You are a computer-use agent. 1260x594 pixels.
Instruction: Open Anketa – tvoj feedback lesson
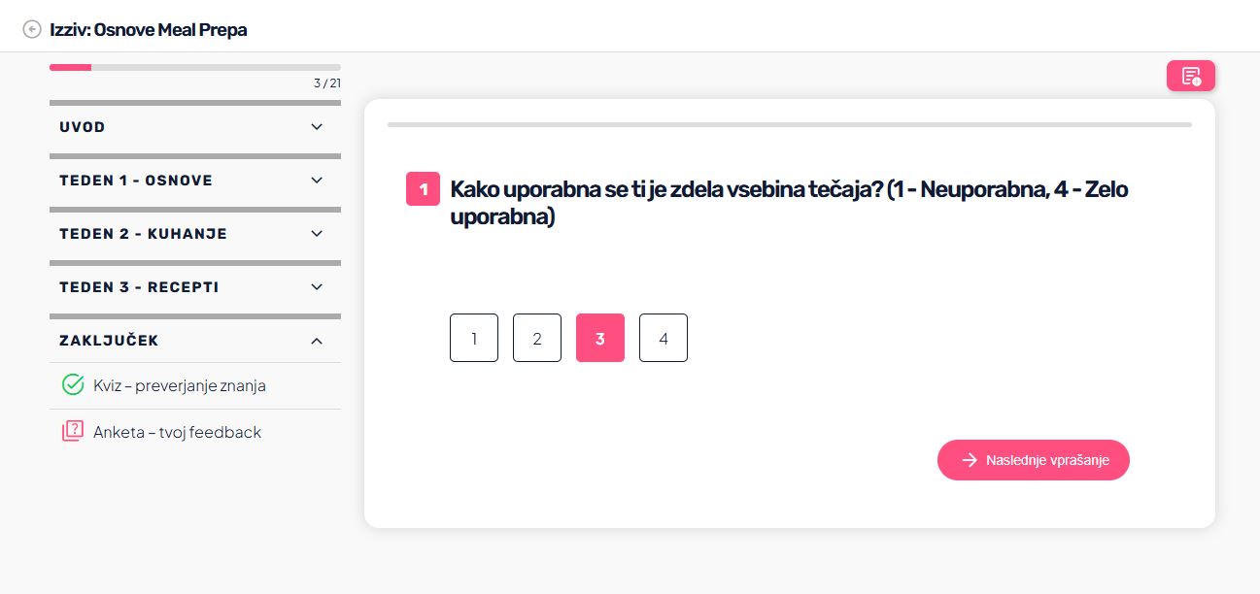click(178, 432)
